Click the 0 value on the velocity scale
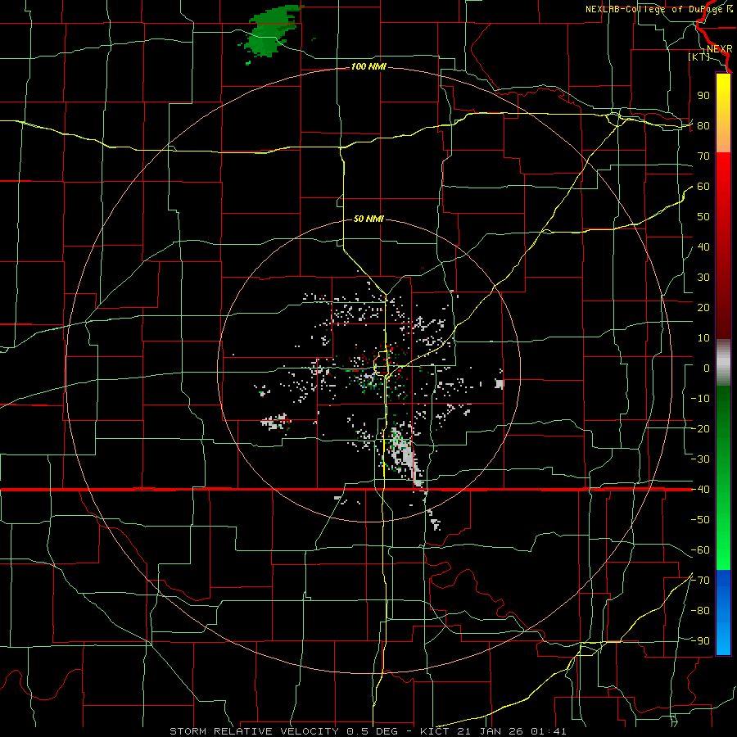737x737 pixels. (x=707, y=368)
